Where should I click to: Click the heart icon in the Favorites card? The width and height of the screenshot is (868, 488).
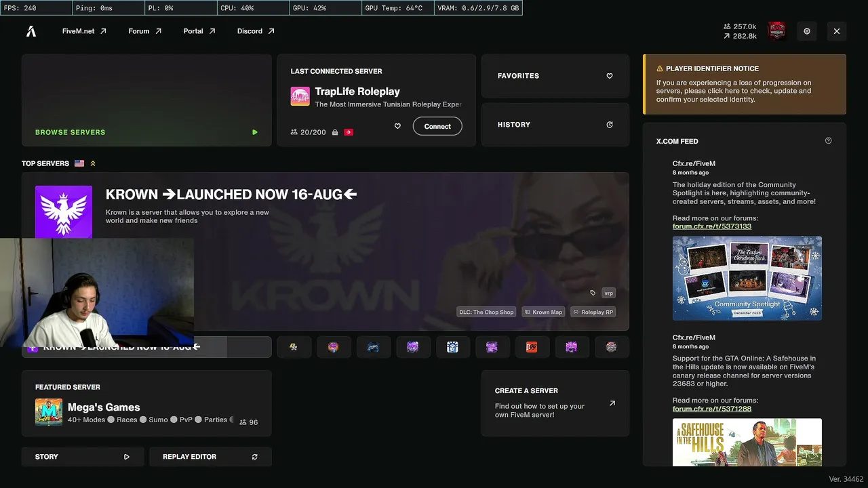coord(610,76)
